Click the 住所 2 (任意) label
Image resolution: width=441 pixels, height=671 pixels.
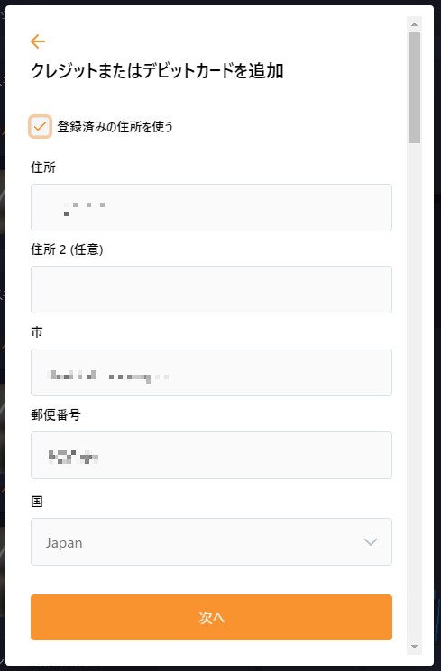tap(67, 249)
